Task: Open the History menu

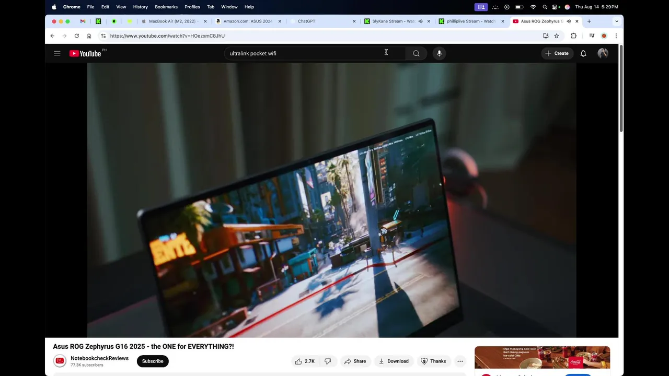Action: tap(140, 7)
